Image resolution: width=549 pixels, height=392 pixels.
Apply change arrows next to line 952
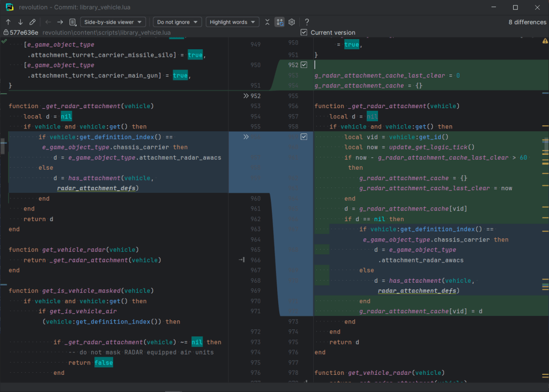click(x=246, y=96)
